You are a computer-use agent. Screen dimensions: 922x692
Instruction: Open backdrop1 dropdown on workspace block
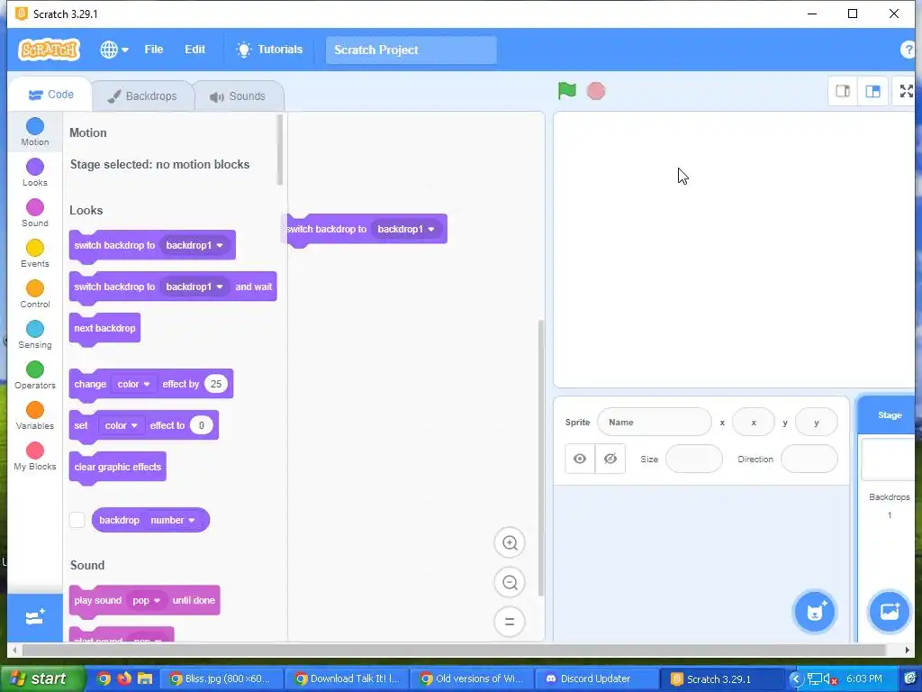[406, 229]
